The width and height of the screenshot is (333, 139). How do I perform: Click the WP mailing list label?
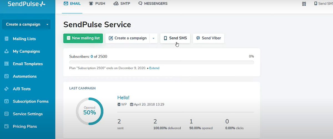[x=124, y=104]
